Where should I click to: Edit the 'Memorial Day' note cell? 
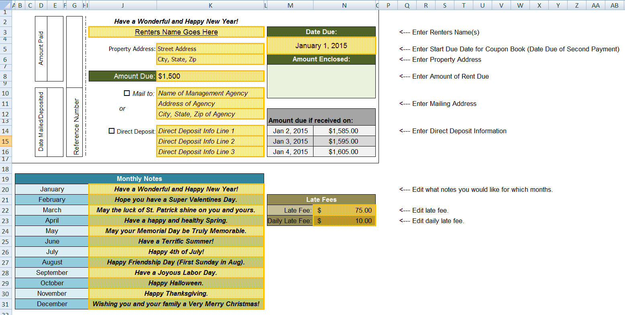(x=176, y=231)
